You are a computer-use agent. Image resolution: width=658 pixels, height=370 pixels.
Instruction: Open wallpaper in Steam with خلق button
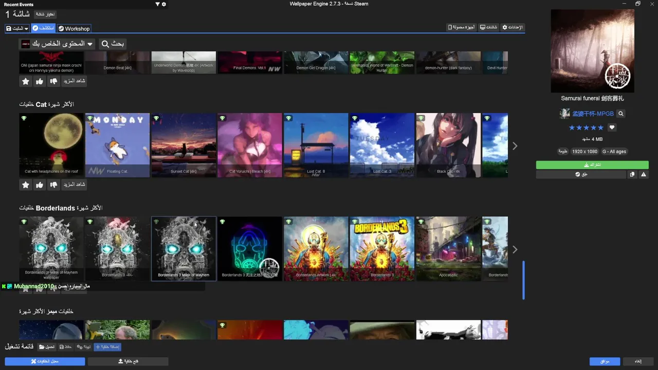coord(581,175)
